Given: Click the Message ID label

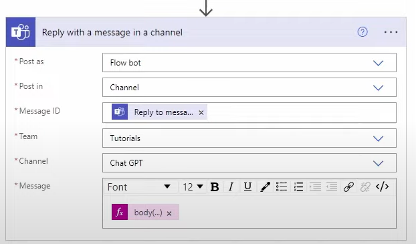Looking at the screenshot, I should pos(40,111).
